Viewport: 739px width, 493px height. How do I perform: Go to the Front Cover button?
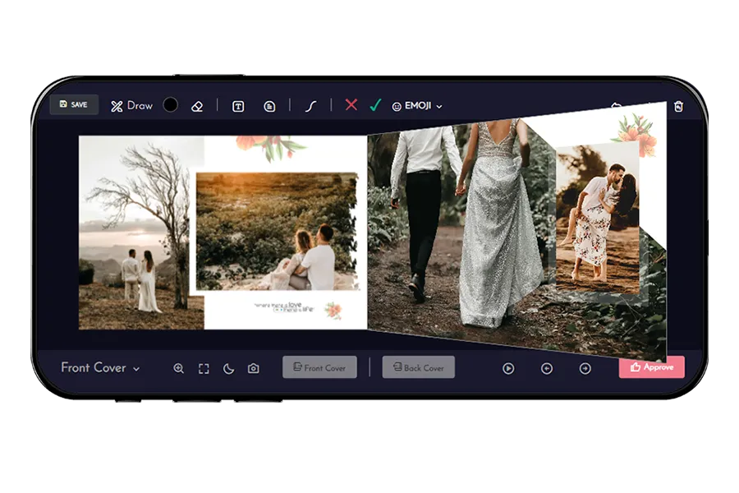[319, 367]
